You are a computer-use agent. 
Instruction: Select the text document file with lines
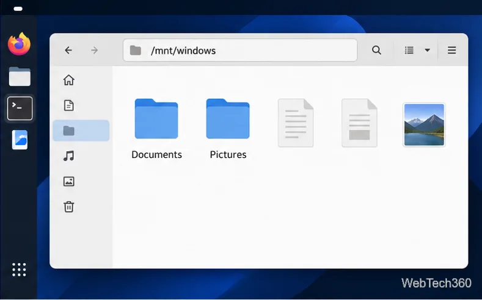click(296, 123)
